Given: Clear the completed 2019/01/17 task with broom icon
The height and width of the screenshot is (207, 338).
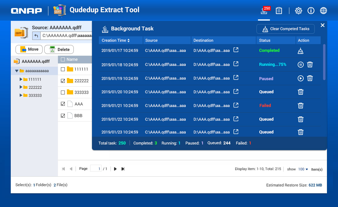Looking at the screenshot, I should click(300, 51).
